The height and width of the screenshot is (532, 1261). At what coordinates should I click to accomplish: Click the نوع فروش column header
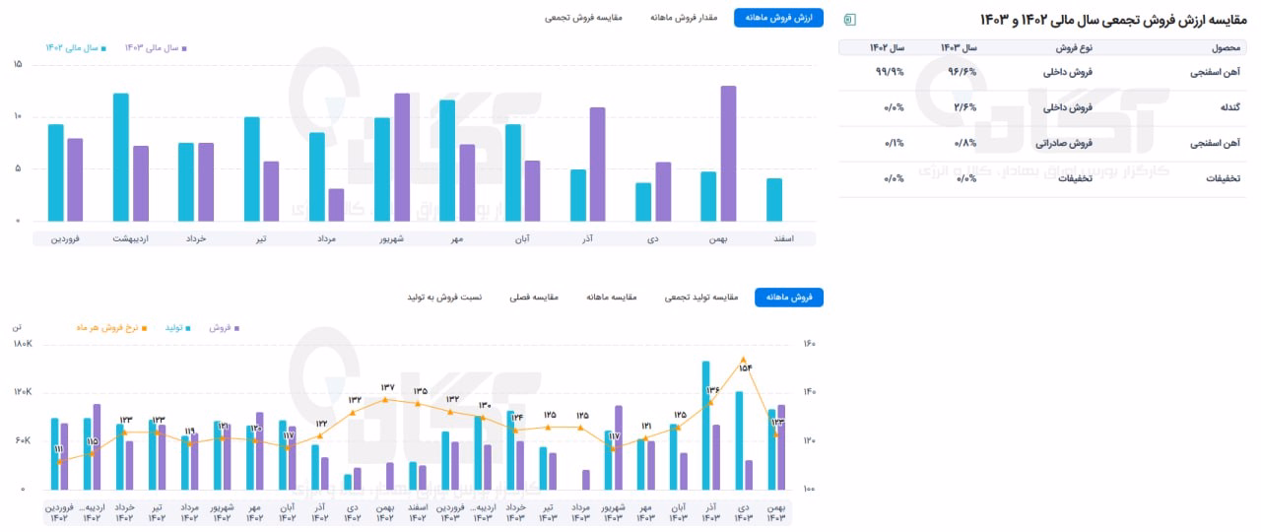[x=1075, y=47]
